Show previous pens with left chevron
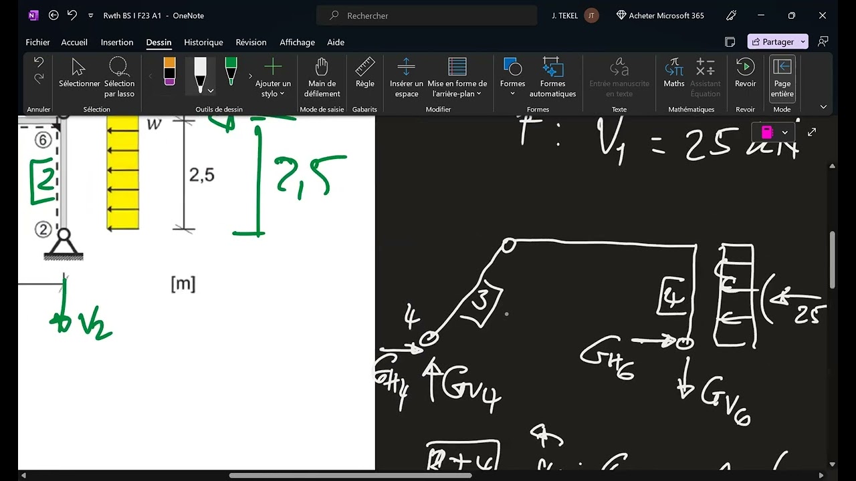The image size is (856, 481). (x=150, y=76)
